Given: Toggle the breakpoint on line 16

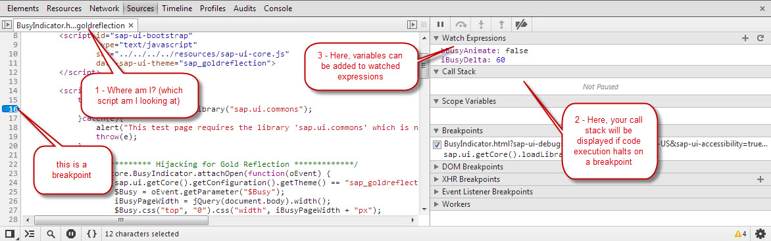Looking at the screenshot, I should (10, 109).
